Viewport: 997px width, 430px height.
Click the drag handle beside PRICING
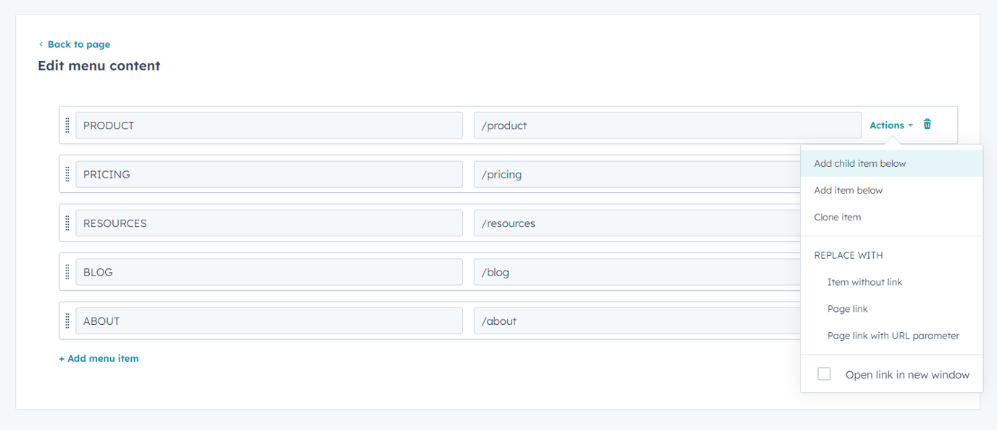[x=67, y=173]
